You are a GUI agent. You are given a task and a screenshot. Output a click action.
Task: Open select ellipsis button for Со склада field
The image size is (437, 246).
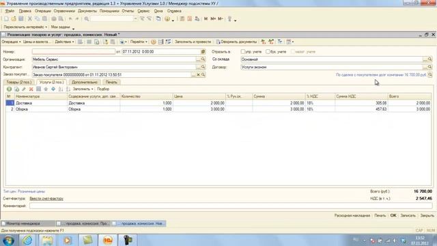tap(425, 59)
